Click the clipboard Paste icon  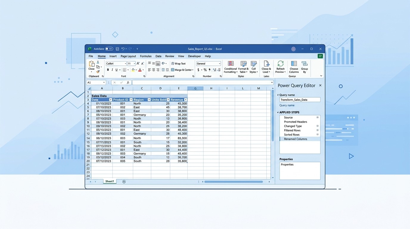[x=91, y=64]
